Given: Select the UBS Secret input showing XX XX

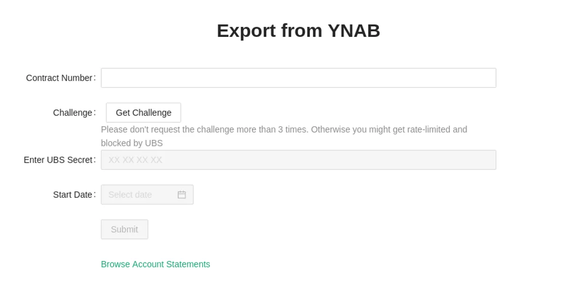Looking at the screenshot, I should 298,160.
